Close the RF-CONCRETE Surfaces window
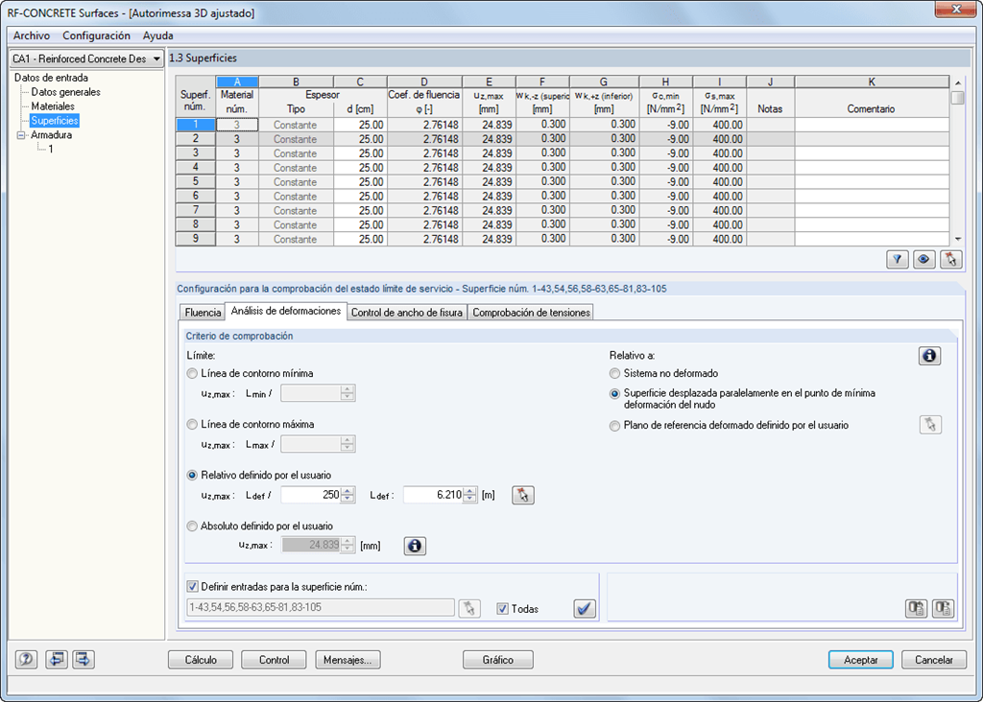983x702 pixels. point(957,9)
